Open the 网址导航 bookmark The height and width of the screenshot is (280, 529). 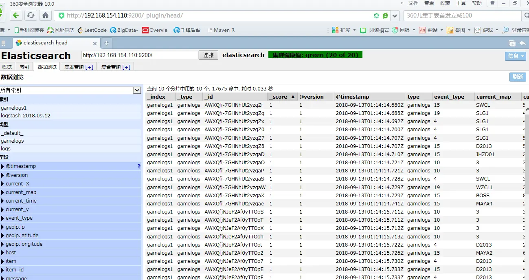pyautogui.click(x=61, y=30)
